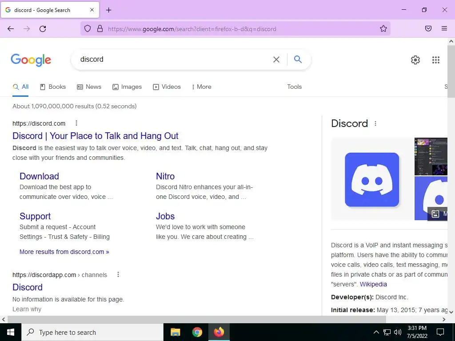This screenshot has width=455, height=341.
Task: Click the Learn why link
Action: (27, 309)
